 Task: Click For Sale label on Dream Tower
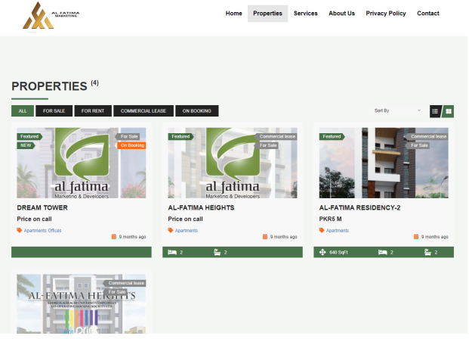(x=128, y=137)
